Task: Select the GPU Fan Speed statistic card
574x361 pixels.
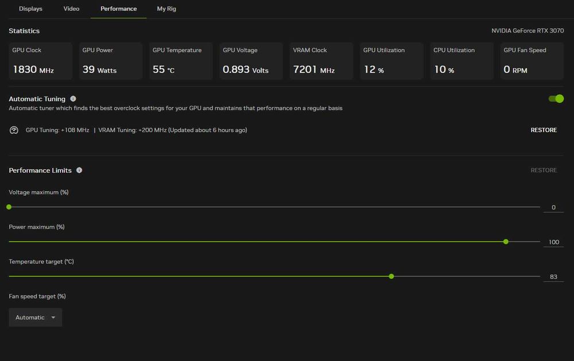Action: (532, 61)
